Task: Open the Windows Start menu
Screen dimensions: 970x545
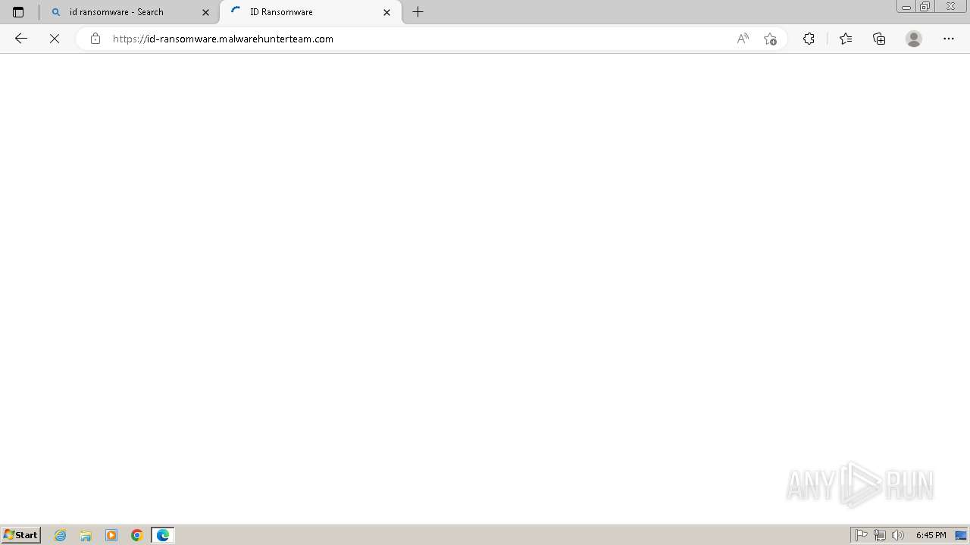Action: (20, 535)
